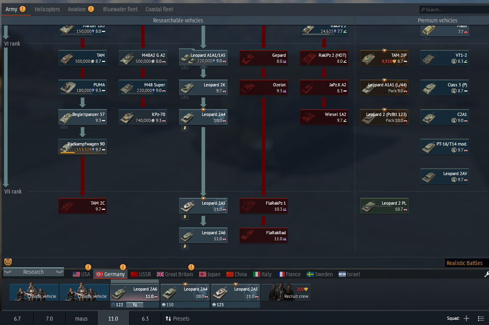Select the China nation tab

click(x=237, y=274)
